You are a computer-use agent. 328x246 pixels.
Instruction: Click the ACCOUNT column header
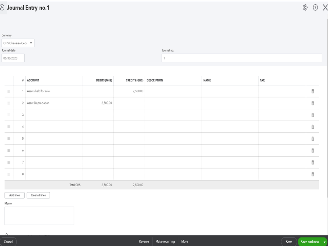click(33, 80)
